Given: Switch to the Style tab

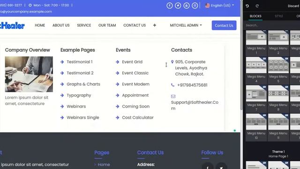Looking at the screenshot, I should pos(279,16).
